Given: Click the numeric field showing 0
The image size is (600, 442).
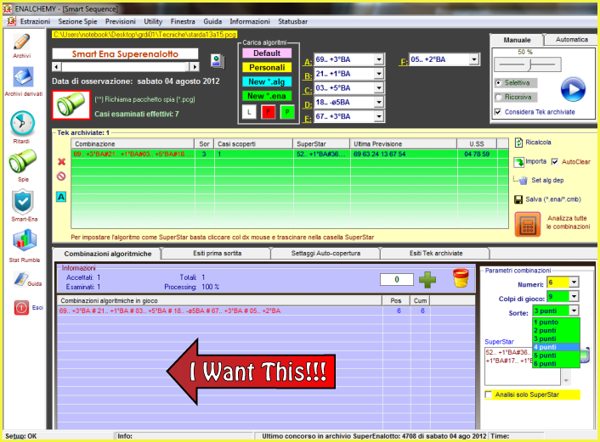Looking at the screenshot, I should (397, 280).
